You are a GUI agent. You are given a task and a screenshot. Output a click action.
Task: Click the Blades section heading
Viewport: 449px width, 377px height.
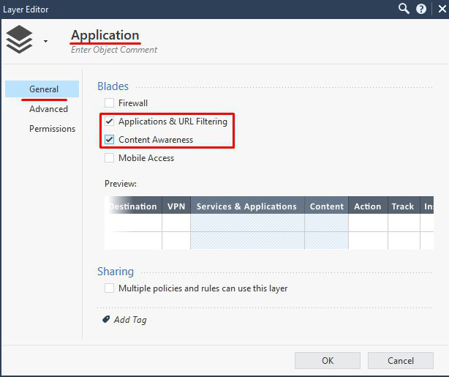coord(113,86)
